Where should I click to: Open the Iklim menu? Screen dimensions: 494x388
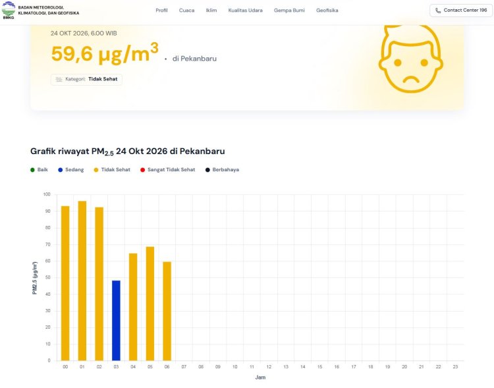coord(211,11)
